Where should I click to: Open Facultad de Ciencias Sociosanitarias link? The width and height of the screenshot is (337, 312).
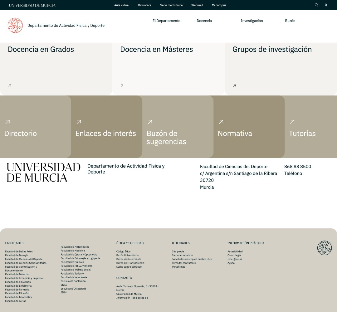(x=26, y=263)
